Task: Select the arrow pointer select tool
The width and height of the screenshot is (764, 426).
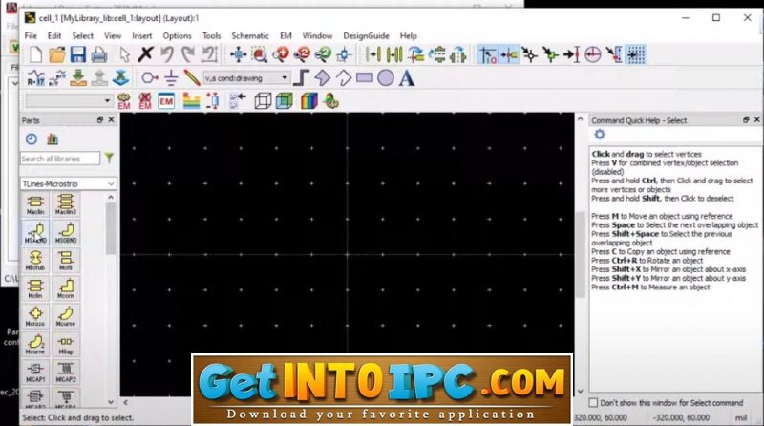Action: 125,54
